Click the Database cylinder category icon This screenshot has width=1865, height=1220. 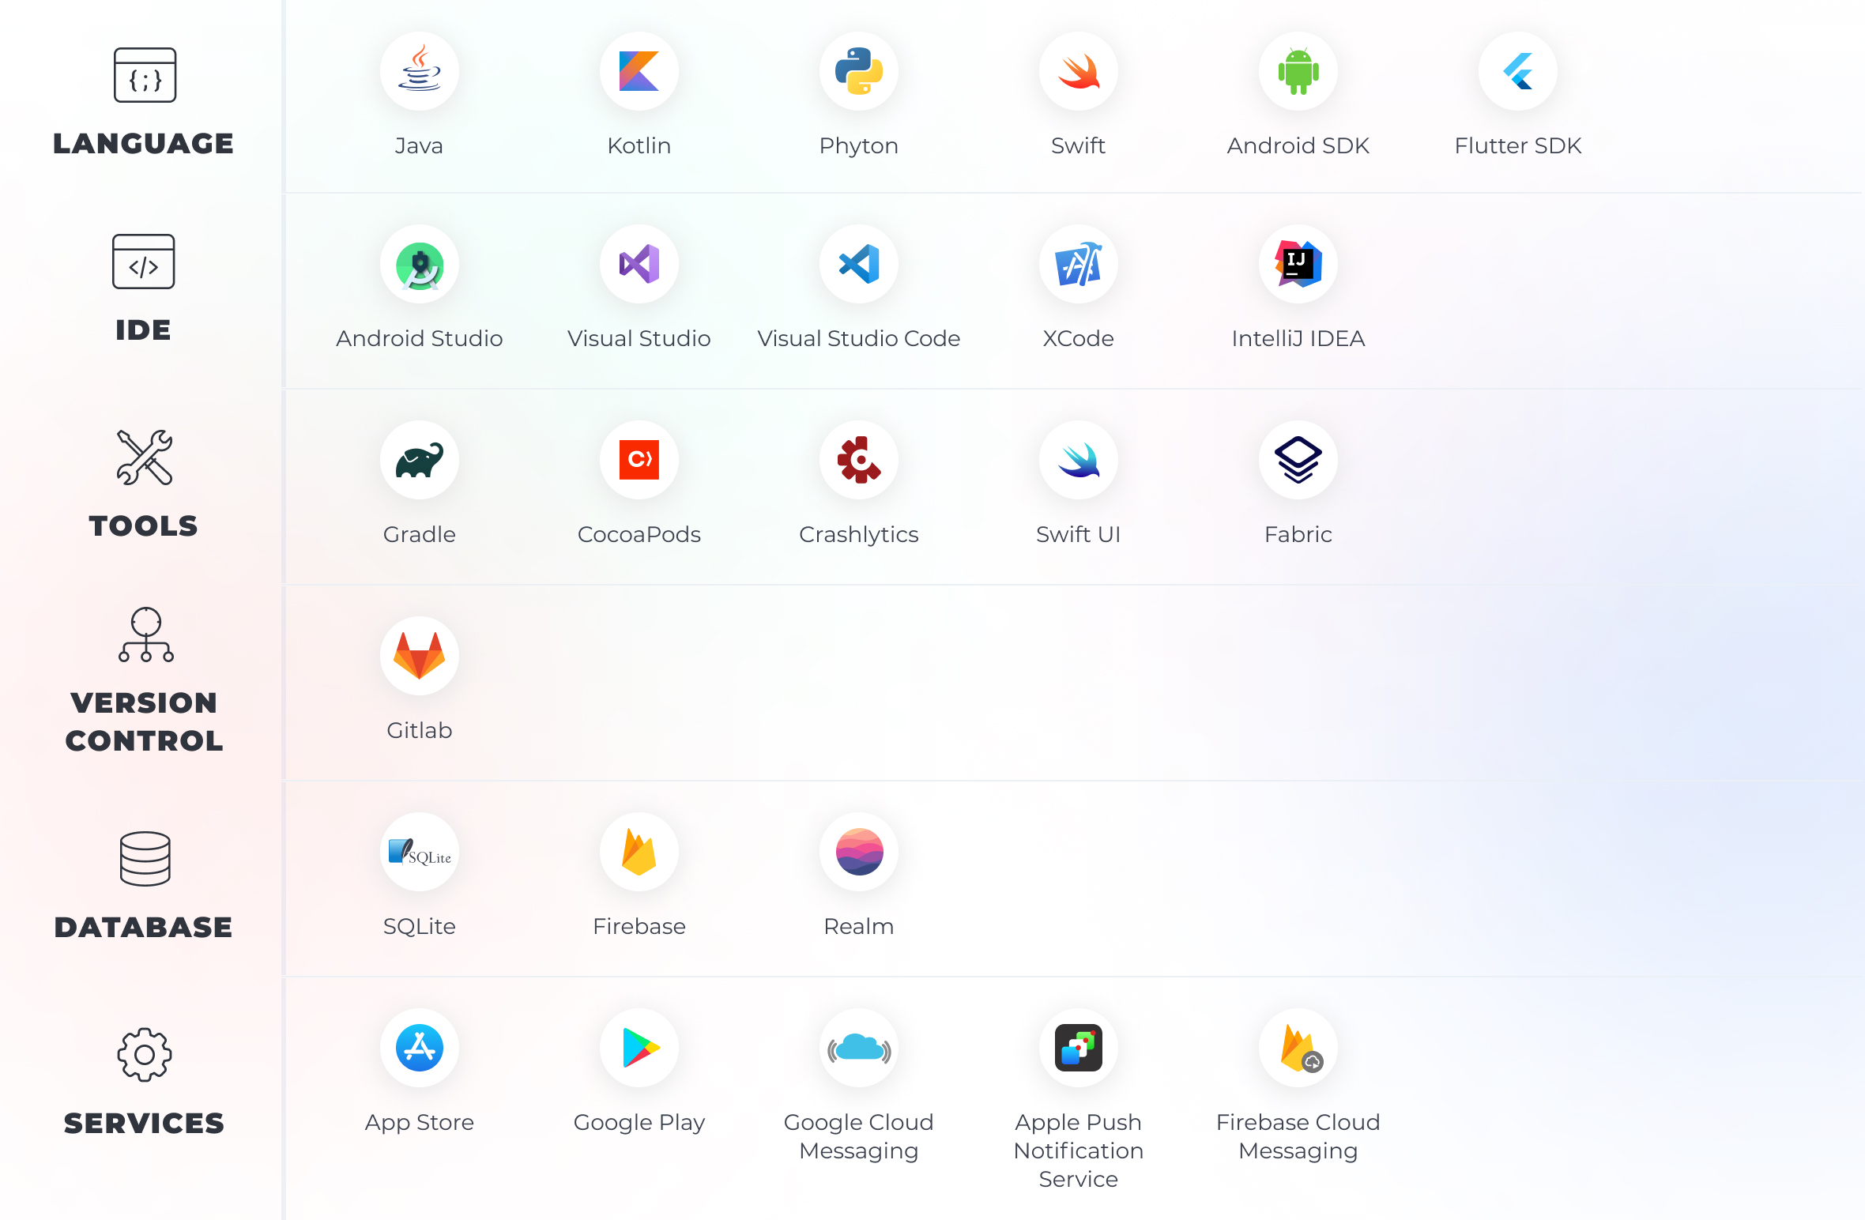(x=145, y=859)
